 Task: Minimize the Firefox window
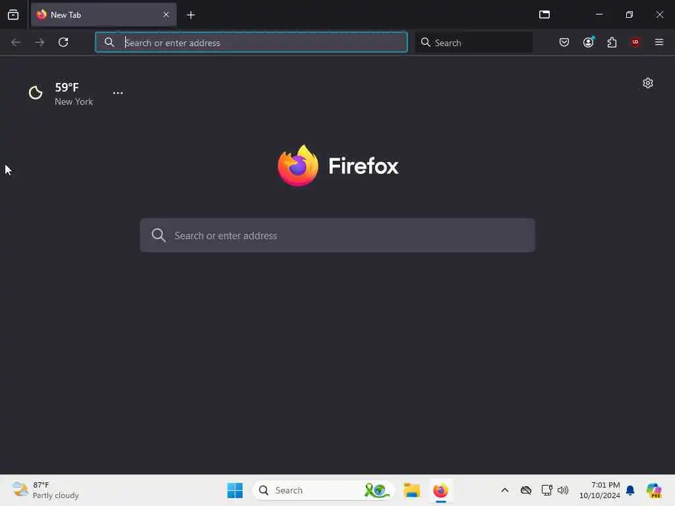tap(599, 14)
